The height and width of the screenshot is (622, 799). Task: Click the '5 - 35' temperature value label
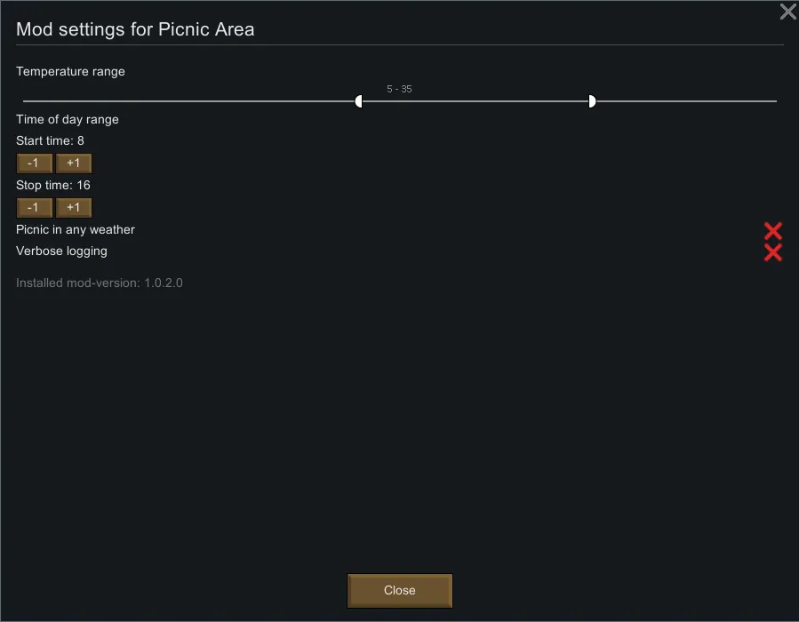pyautogui.click(x=399, y=89)
